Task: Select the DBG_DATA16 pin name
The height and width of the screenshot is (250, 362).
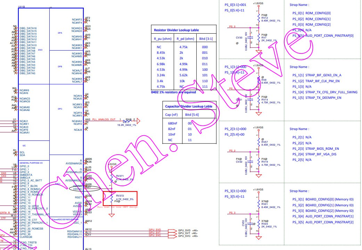Action: tap(28, 28)
